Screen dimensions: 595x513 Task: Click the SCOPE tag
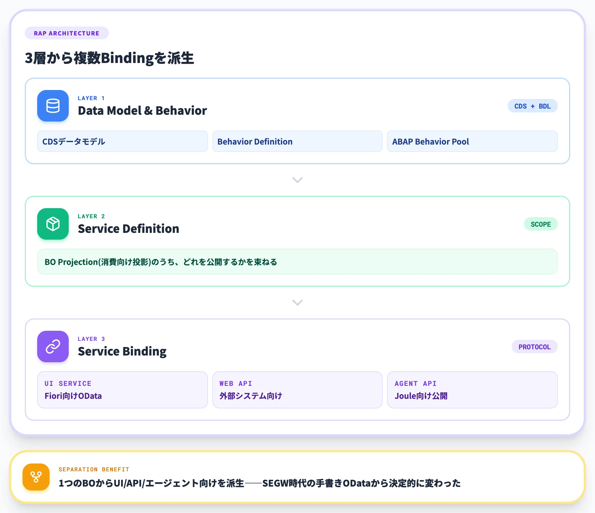tap(541, 224)
